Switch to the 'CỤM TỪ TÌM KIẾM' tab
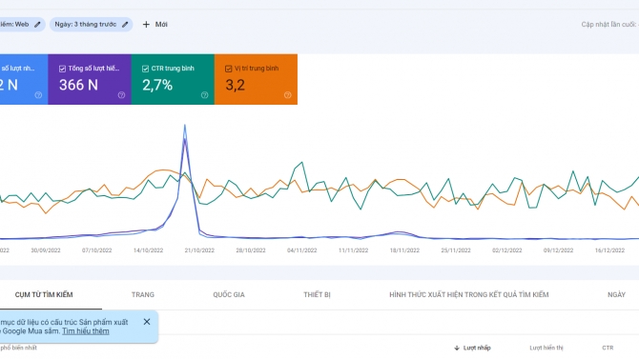The height and width of the screenshot is (359, 639). click(x=44, y=294)
